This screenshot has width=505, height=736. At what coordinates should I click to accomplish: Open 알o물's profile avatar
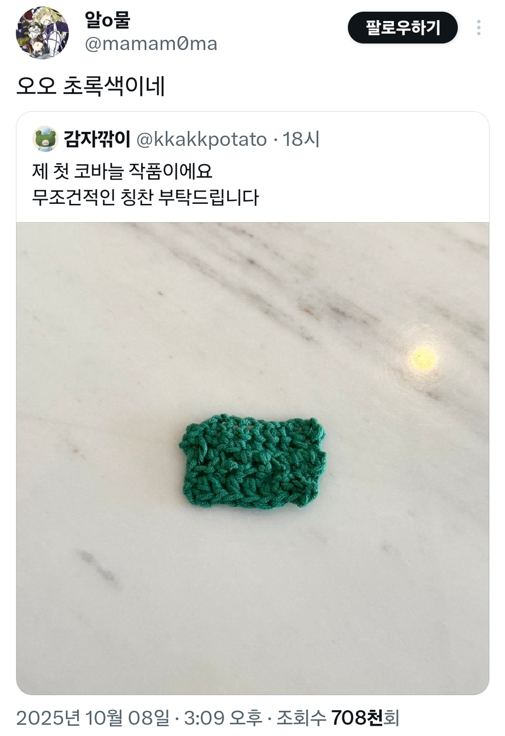(42, 32)
